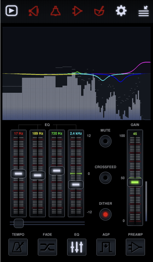Screen dimensions: 153x262
Task: Click the 2.4 kHz frequency label
Action: (x=76, y=133)
